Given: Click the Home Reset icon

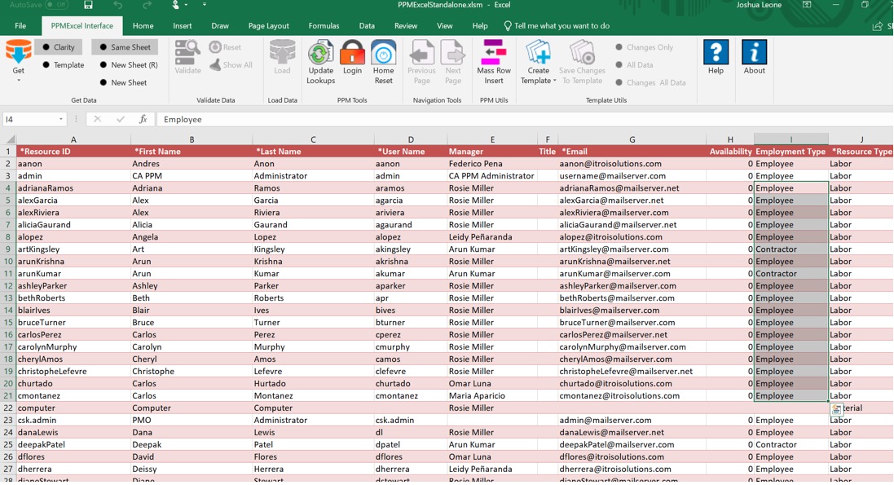Looking at the screenshot, I should point(383,52).
